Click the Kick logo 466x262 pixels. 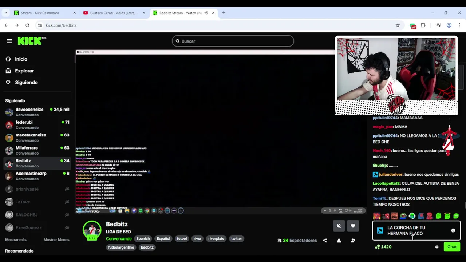[32, 41]
